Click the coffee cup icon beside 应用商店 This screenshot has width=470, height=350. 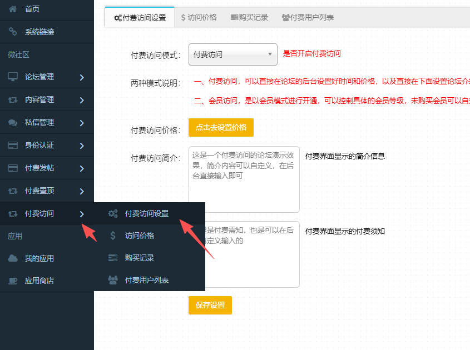click(13, 281)
